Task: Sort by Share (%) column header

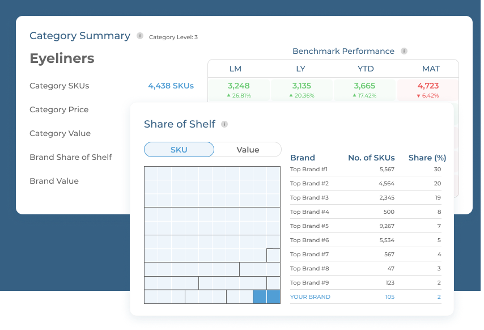Action: tap(427, 158)
